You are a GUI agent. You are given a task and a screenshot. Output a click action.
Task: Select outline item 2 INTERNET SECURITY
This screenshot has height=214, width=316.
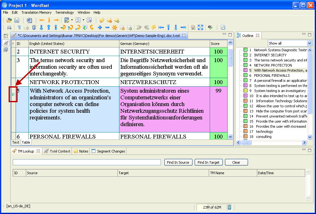pyautogui.click(x=270, y=55)
